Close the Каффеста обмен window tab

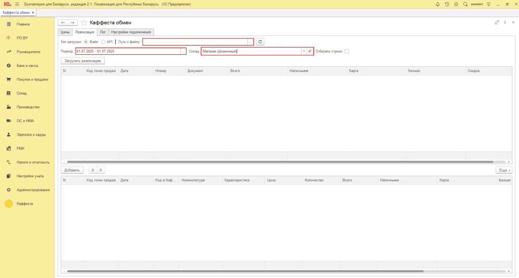coord(33,13)
